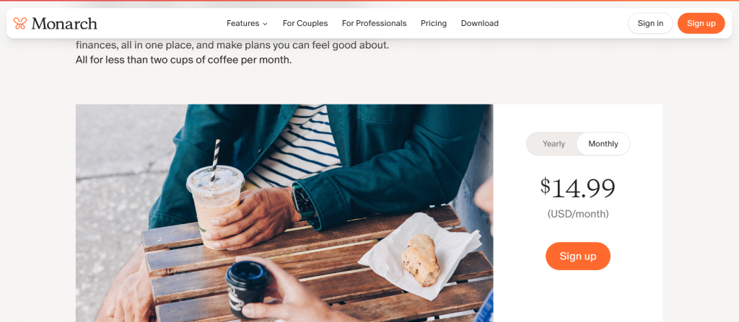Image resolution: width=739 pixels, height=322 pixels.
Task: Click the black coffee cup in photo
Action: 248,288
